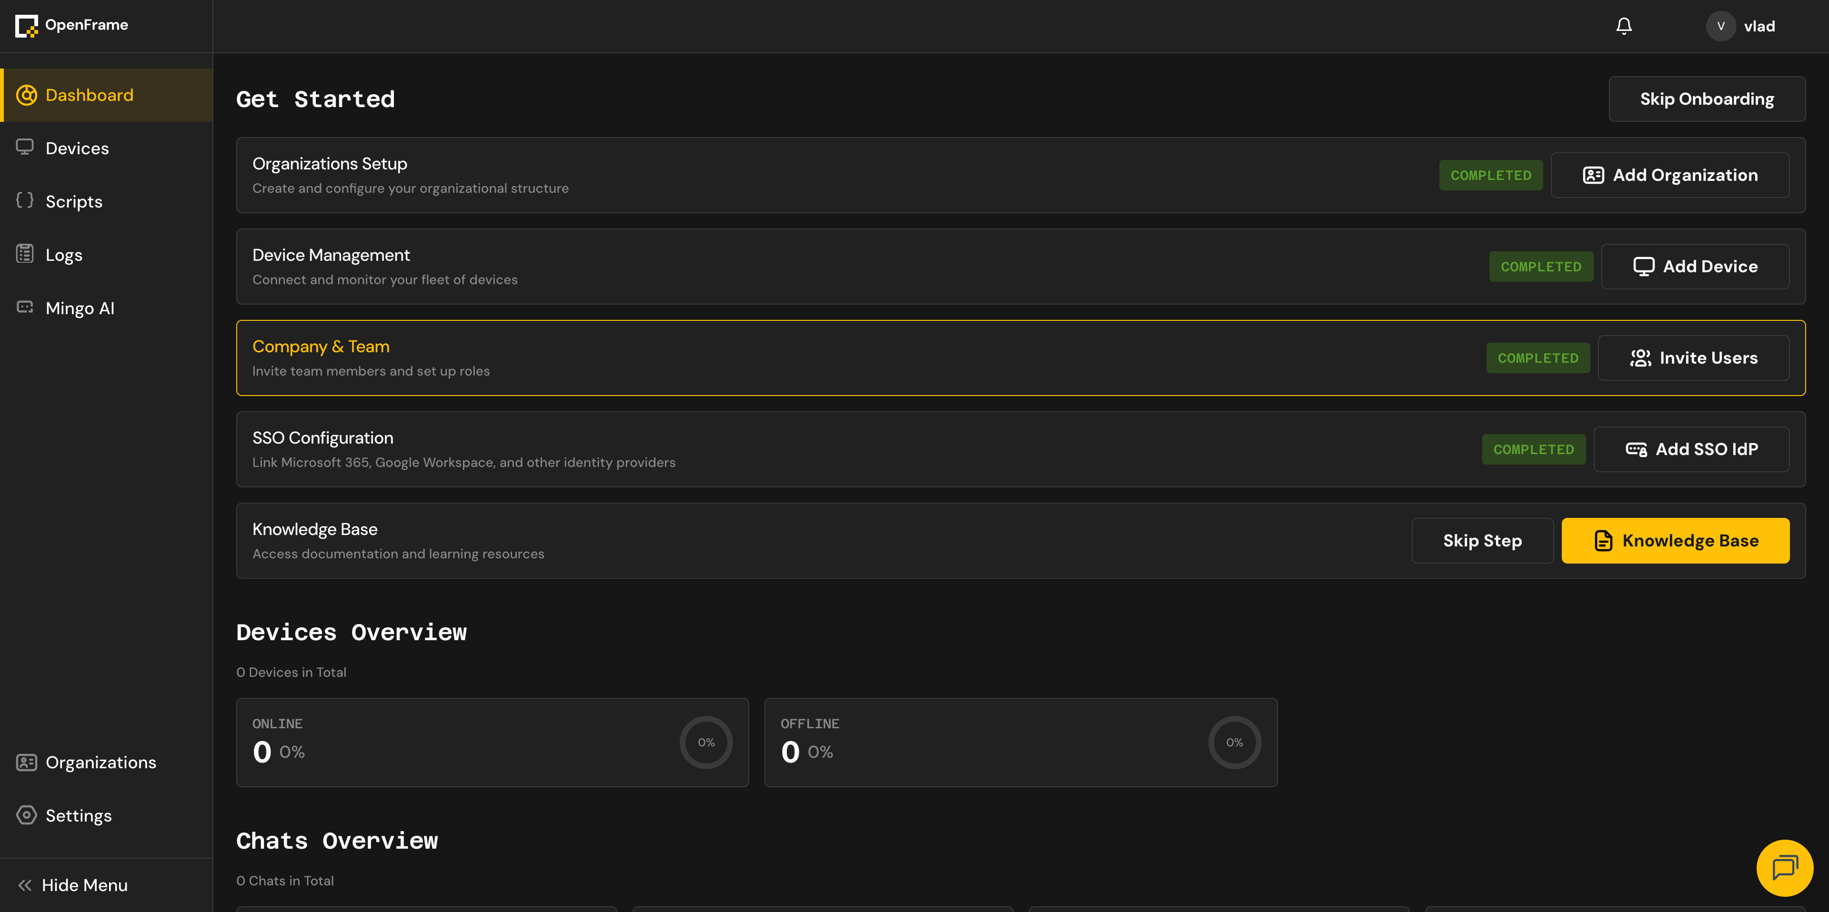Click the Devices monitor icon in sidebar
This screenshot has height=912, width=1829.
tap(25, 148)
